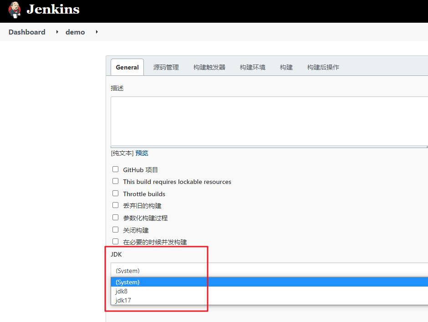Switch to the 源码管理 tab
The height and width of the screenshot is (322, 428).
click(x=166, y=67)
